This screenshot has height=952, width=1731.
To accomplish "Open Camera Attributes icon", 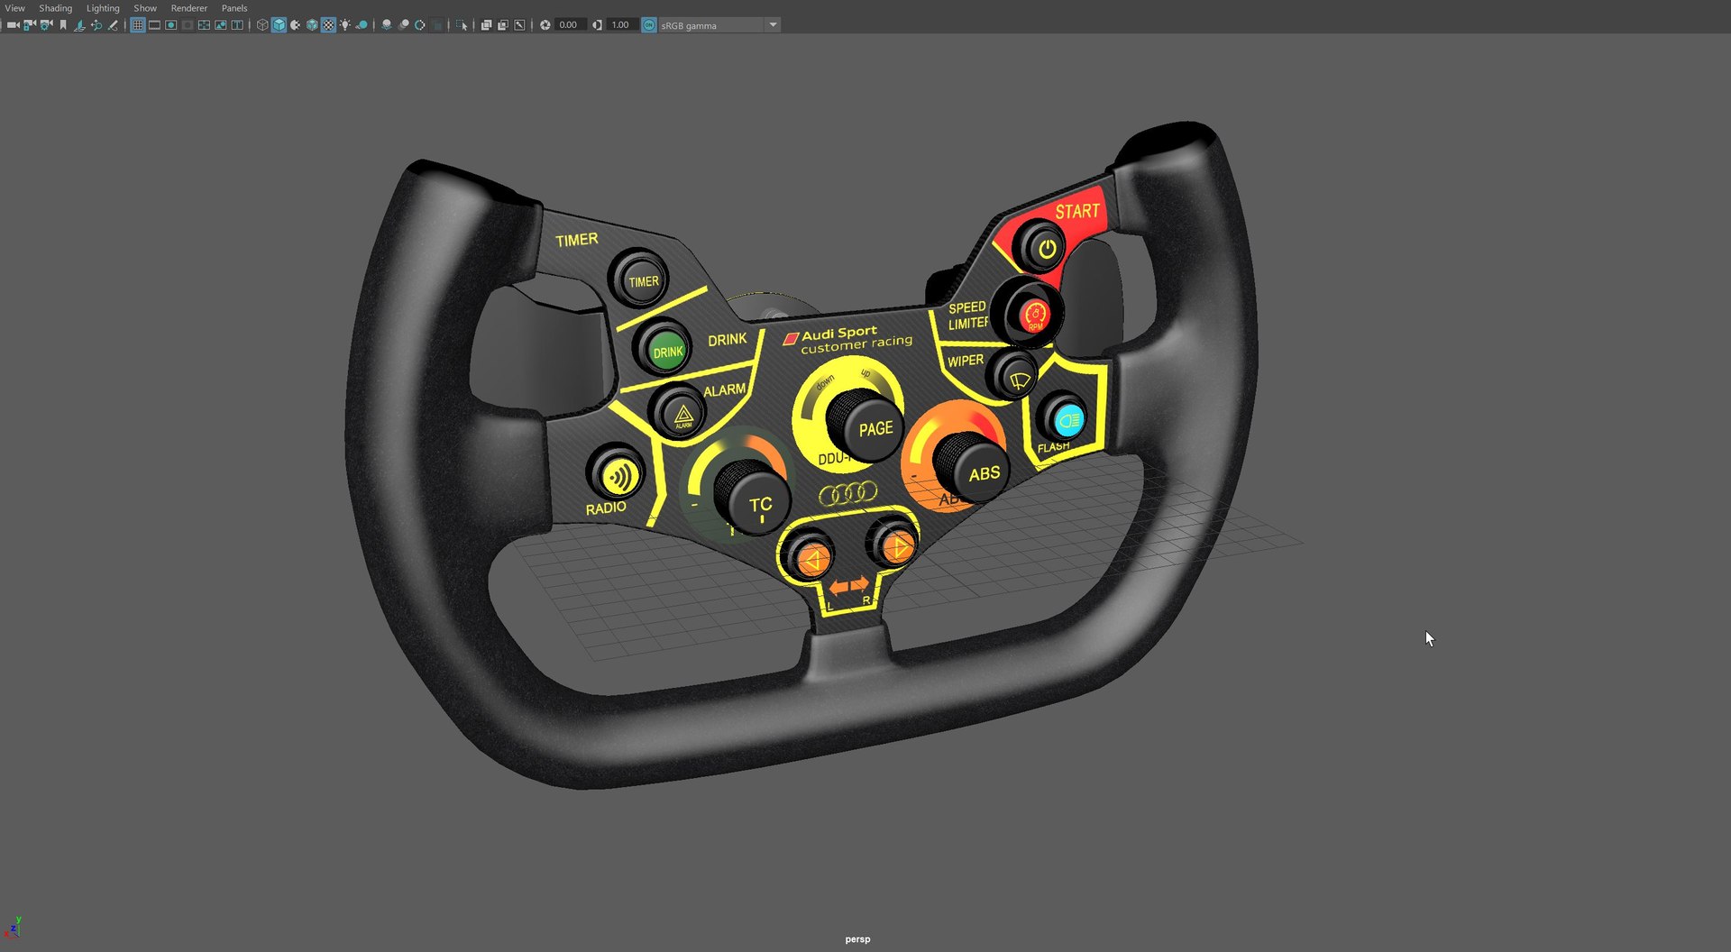I will coord(46,25).
